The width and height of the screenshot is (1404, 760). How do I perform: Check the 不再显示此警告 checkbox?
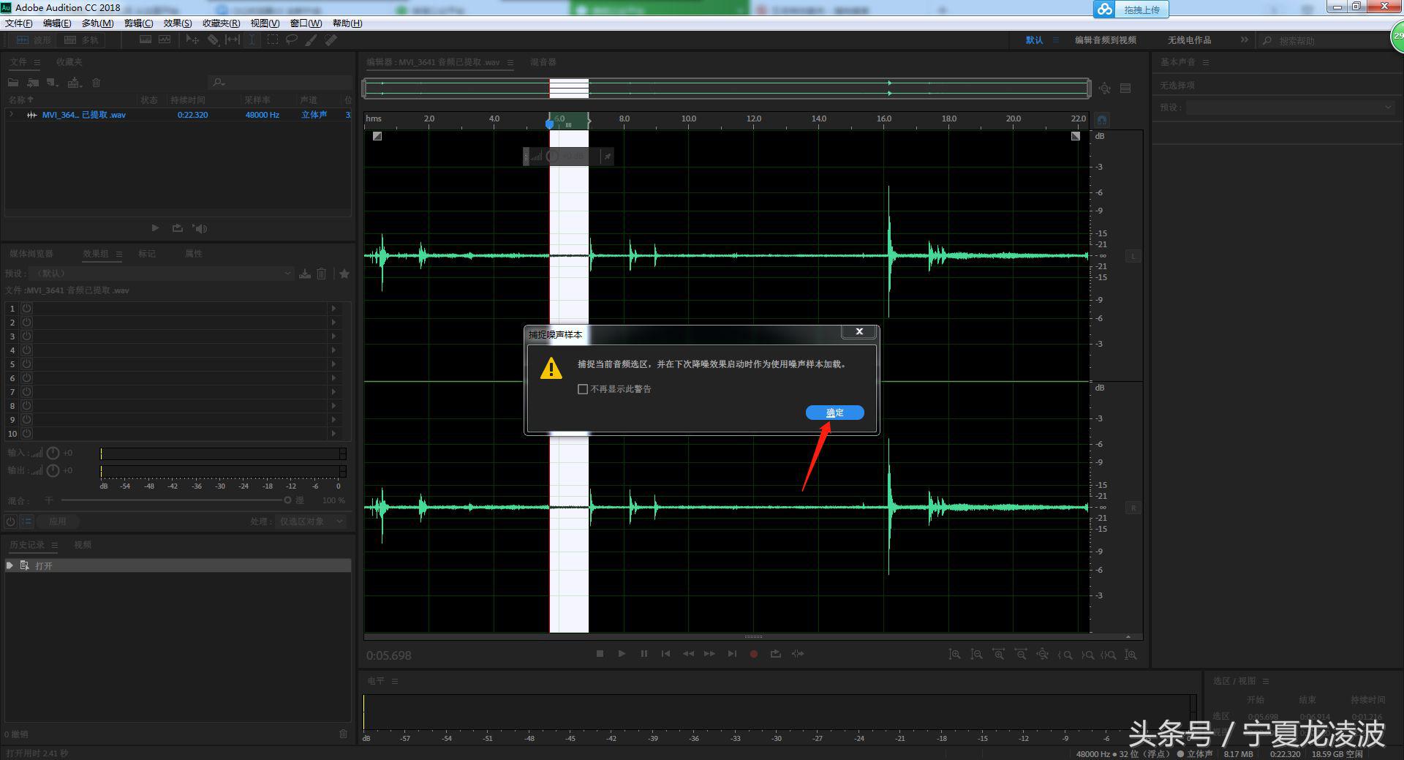[583, 389]
